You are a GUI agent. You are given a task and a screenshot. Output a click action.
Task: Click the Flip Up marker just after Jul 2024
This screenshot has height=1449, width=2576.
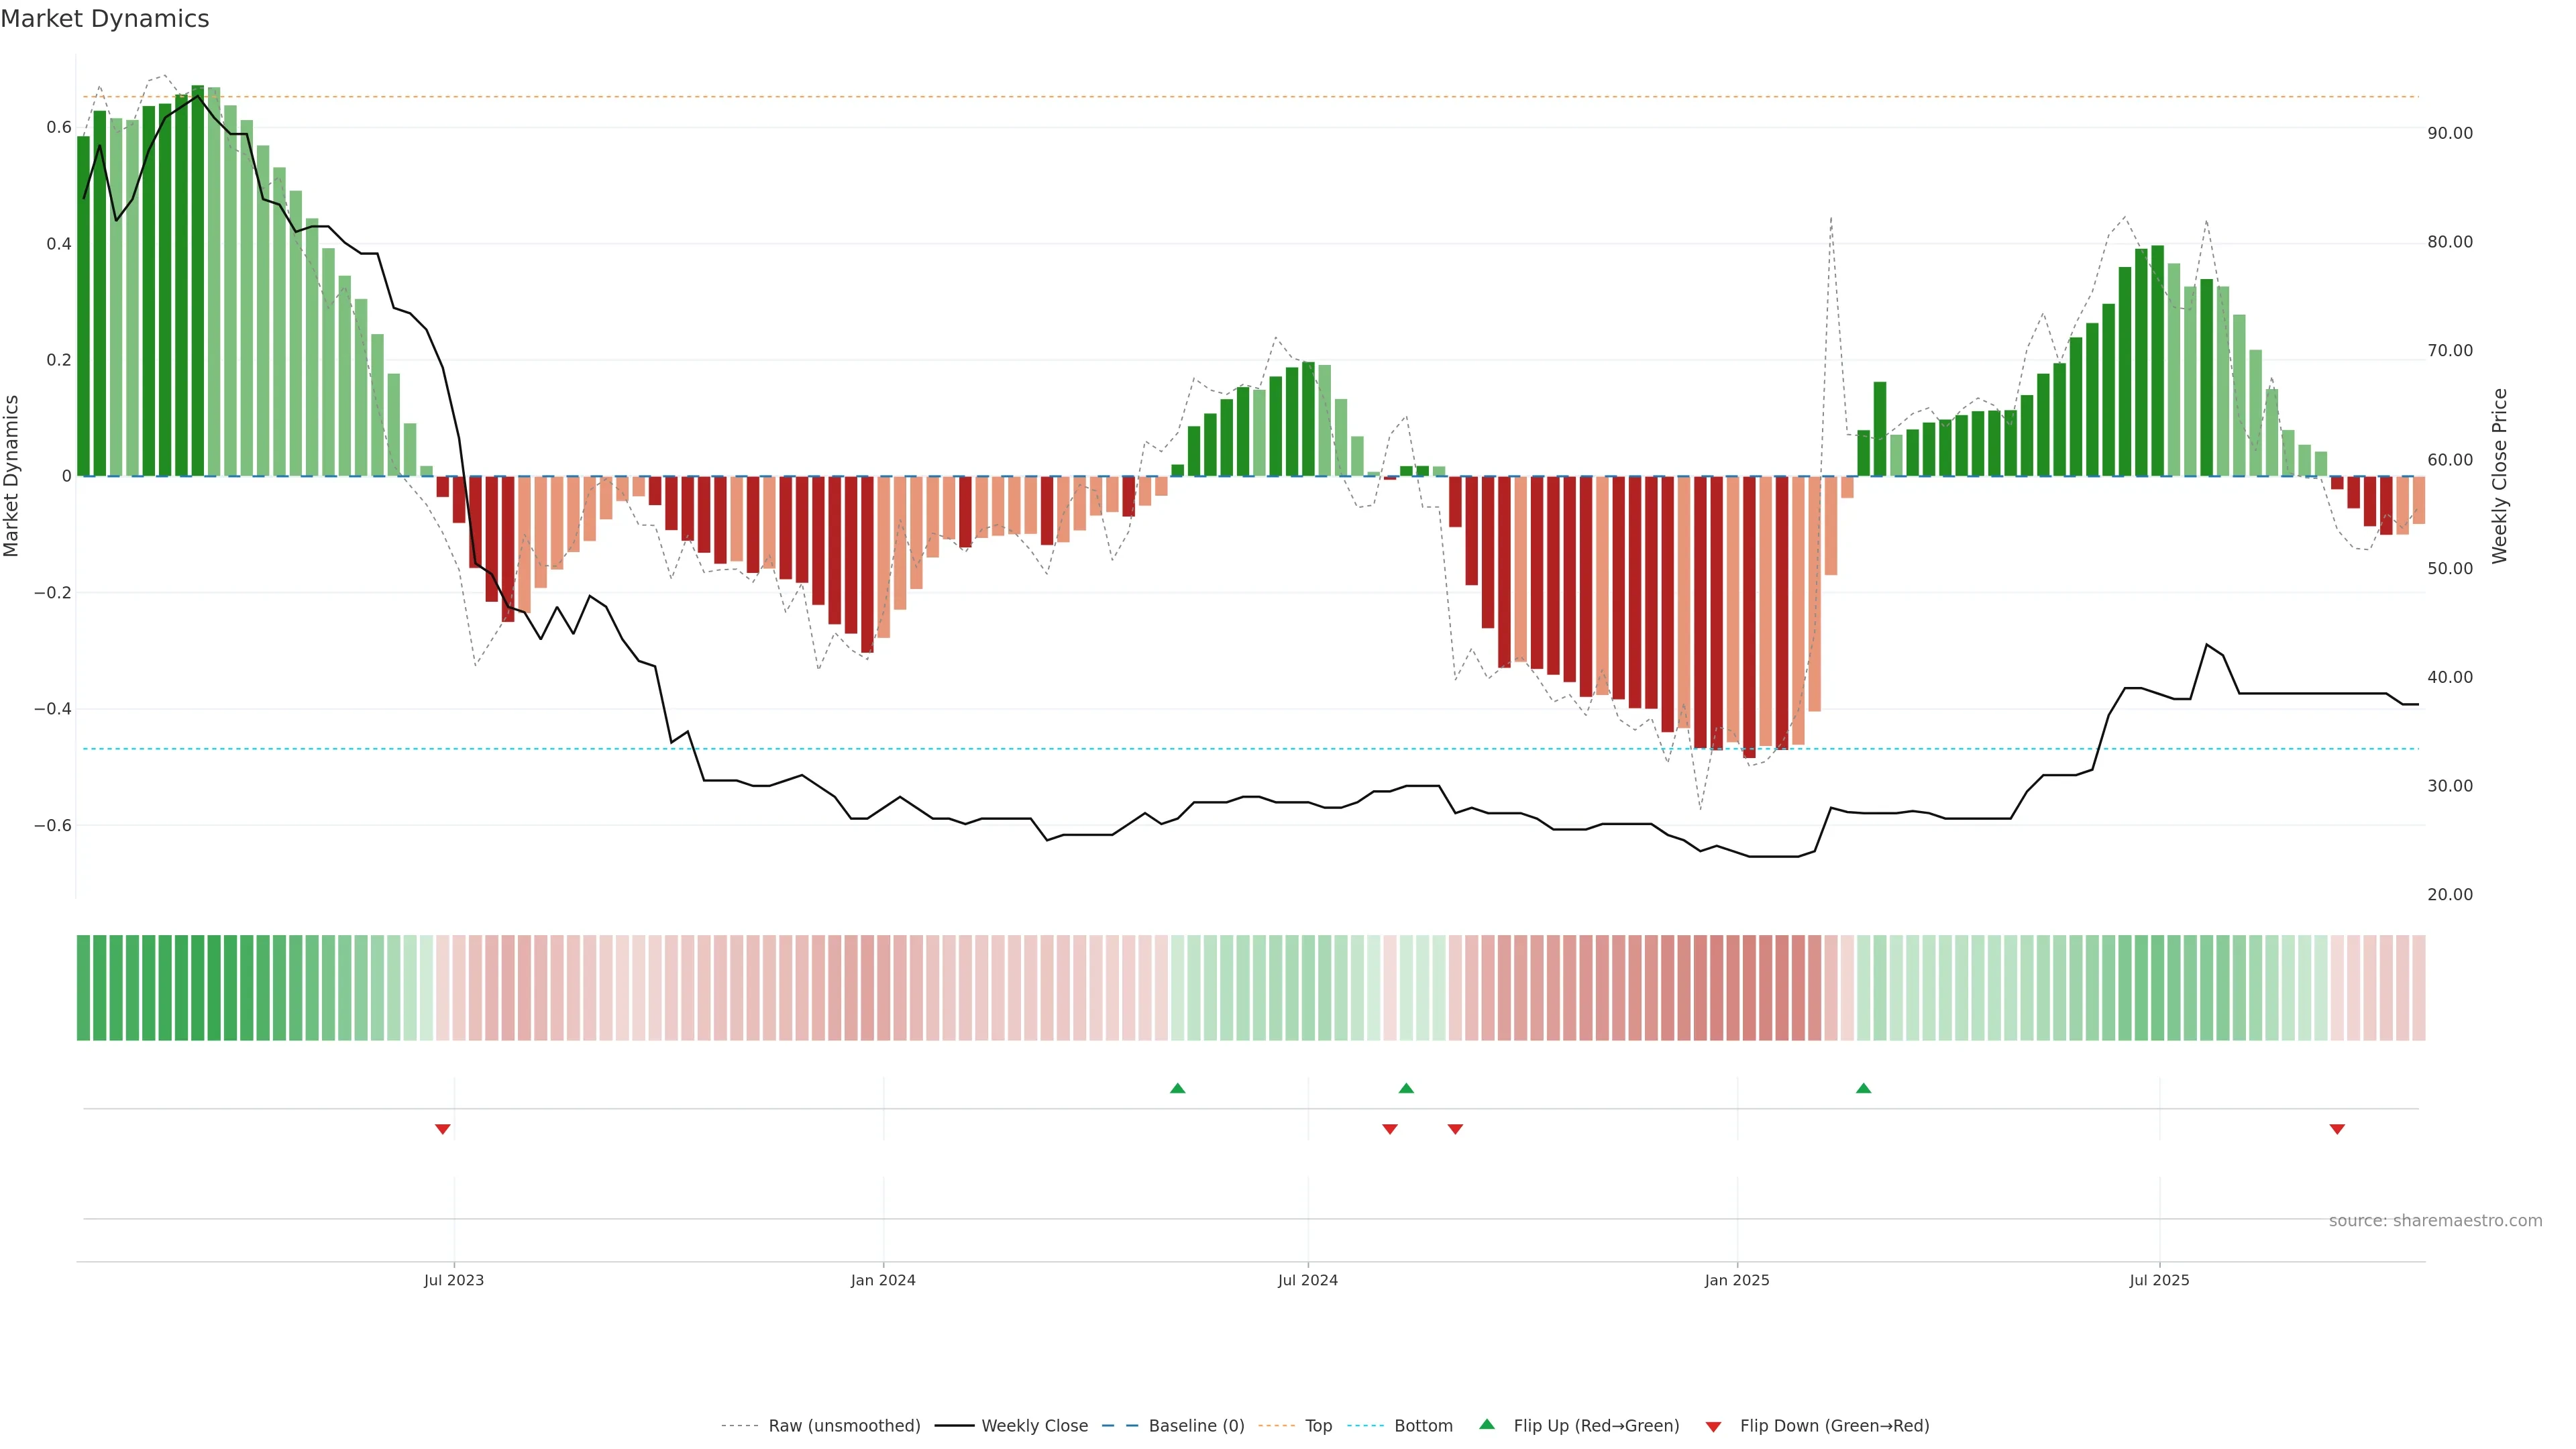point(1406,1088)
